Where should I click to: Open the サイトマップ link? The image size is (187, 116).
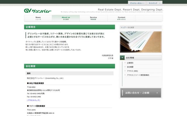click(x=155, y=3)
